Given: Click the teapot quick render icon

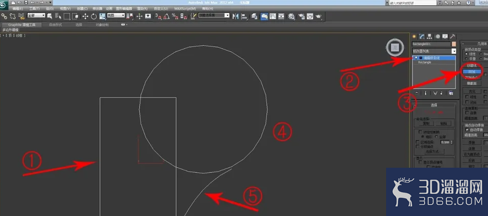Looking at the screenshot, I should (x=318, y=16).
